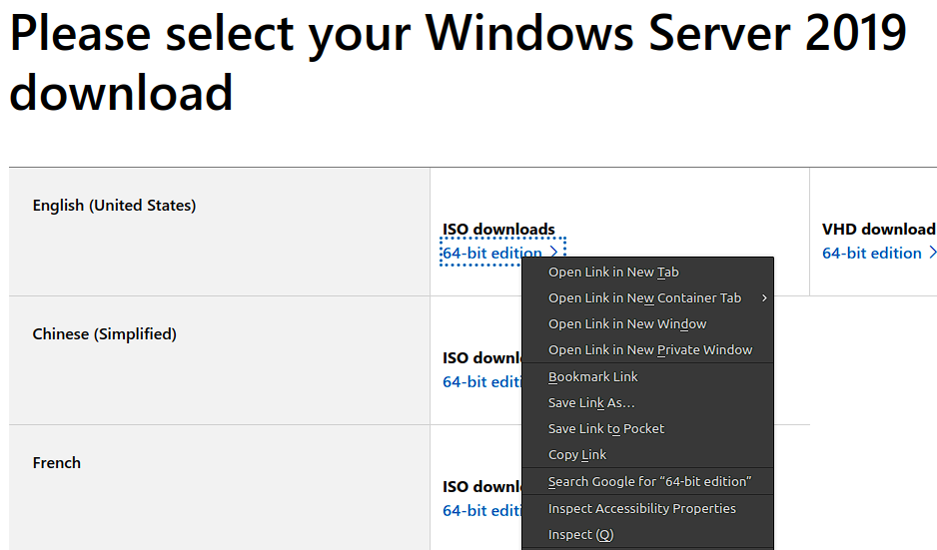
Task: Click English (United States) language label
Action: (114, 206)
